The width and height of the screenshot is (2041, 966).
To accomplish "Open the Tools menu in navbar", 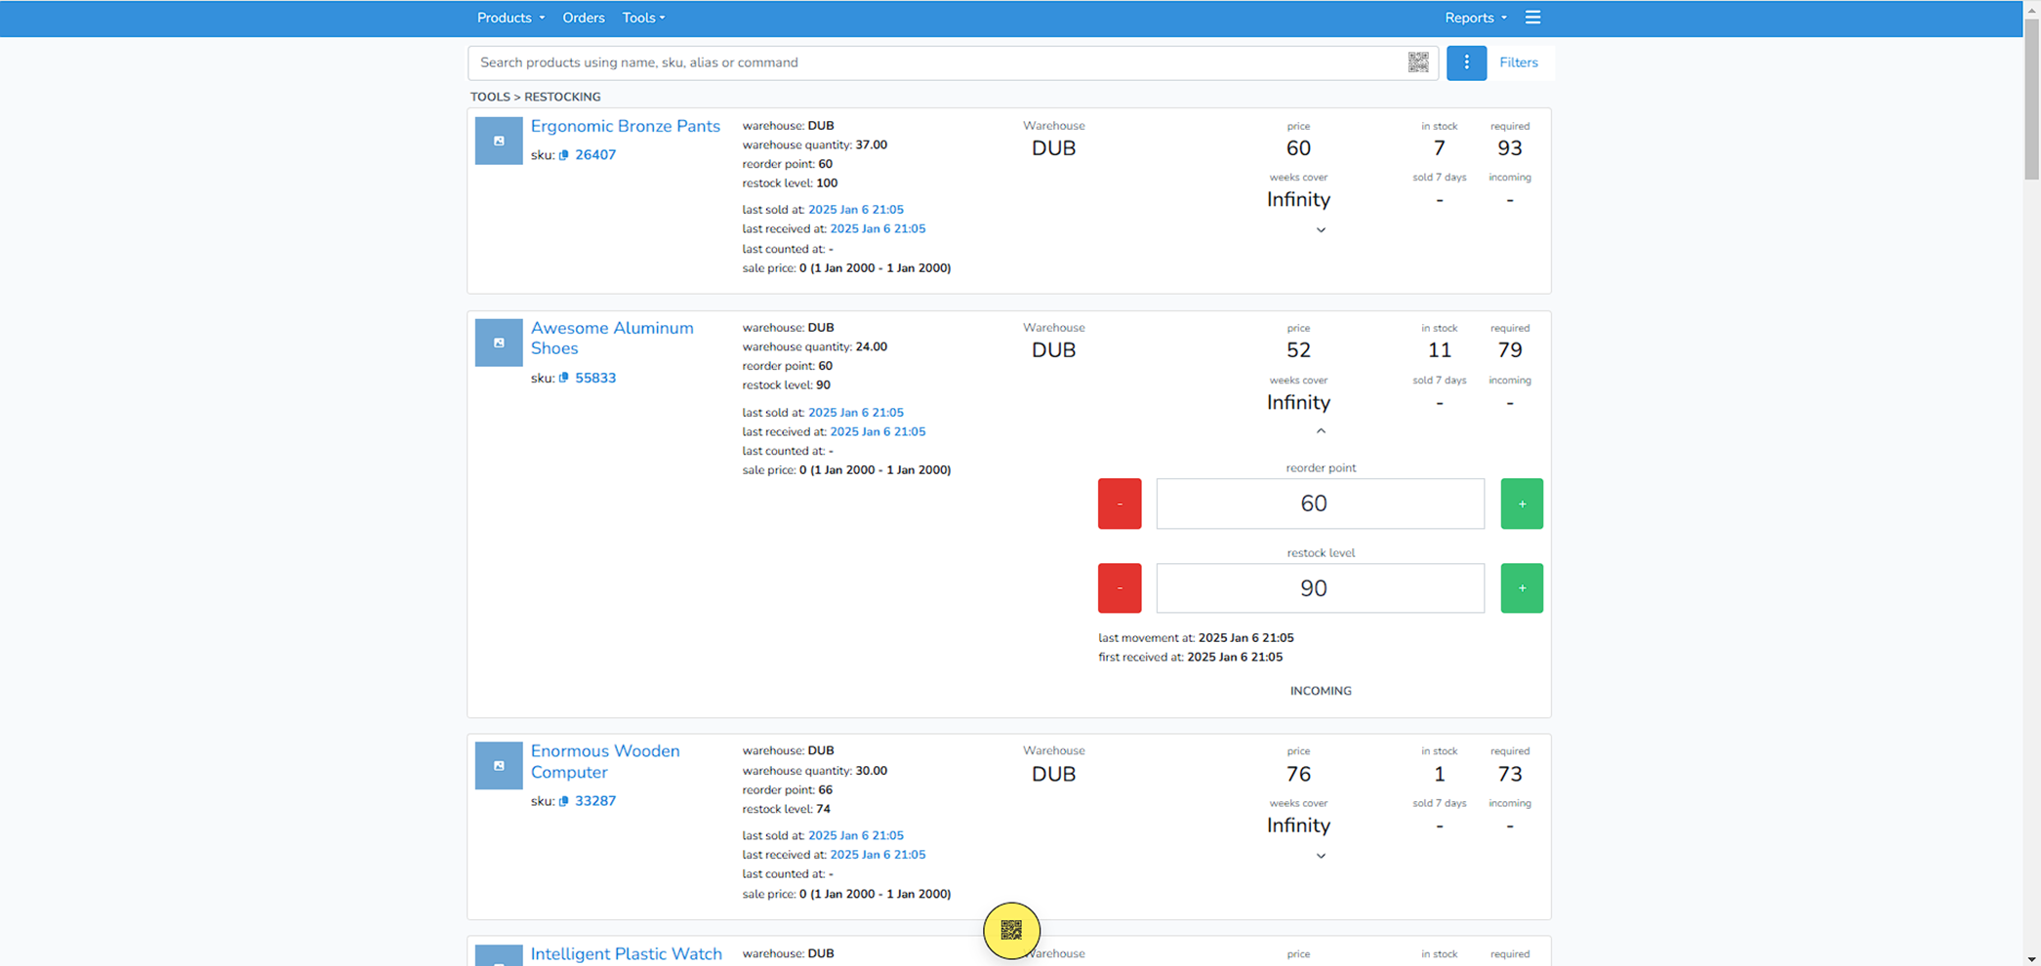I will pos(643,18).
